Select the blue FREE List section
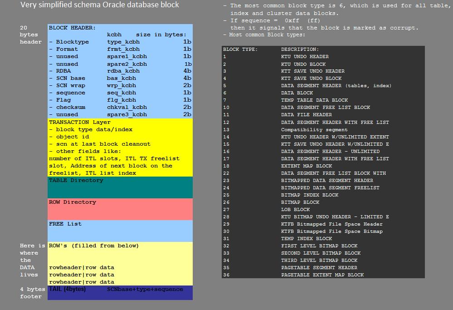The image size is (453, 310). click(x=120, y=231)
